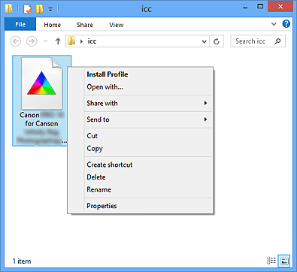
Task: Refresh the icc folder view
Action: tap(217, 41)
